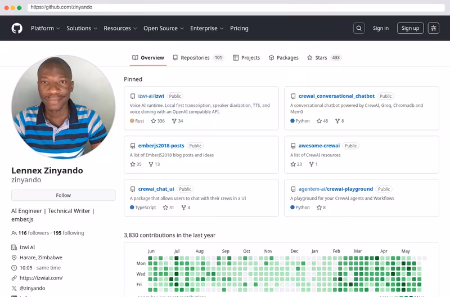
Task: Click the star icon showing 48 stars
Action: pyautogui.click(x=319, y=121)
